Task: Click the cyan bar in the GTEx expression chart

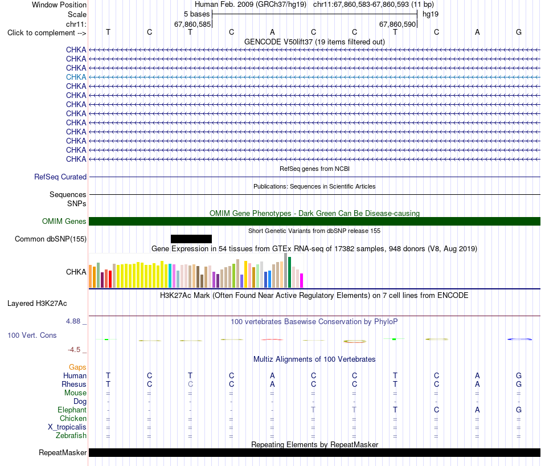Action: click(x=170, y=276)
